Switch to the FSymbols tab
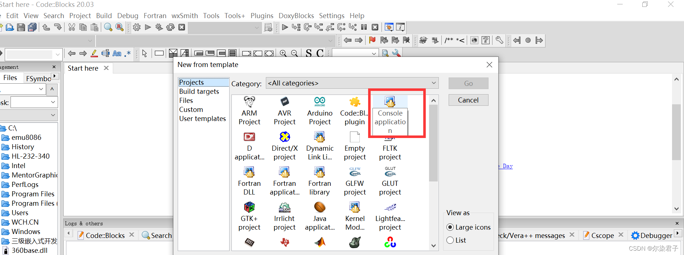Viewport: 684px width, 255px height. 38,78
